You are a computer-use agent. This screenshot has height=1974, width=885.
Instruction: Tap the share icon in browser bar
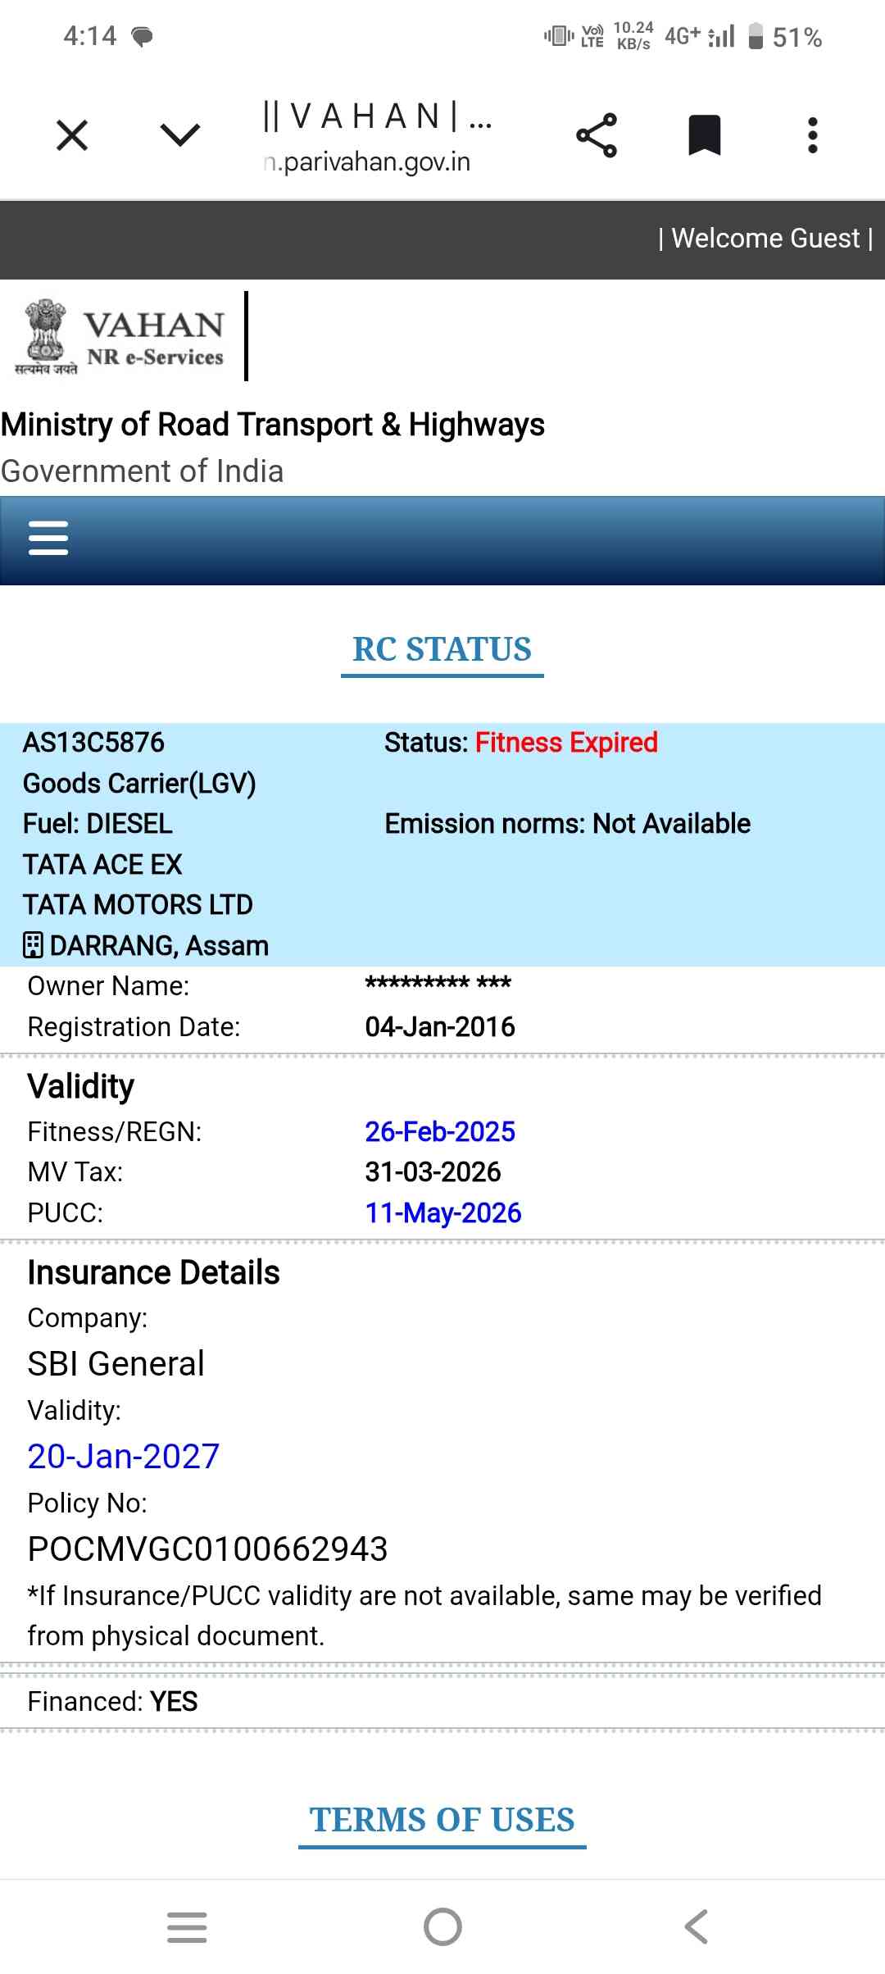597,135
